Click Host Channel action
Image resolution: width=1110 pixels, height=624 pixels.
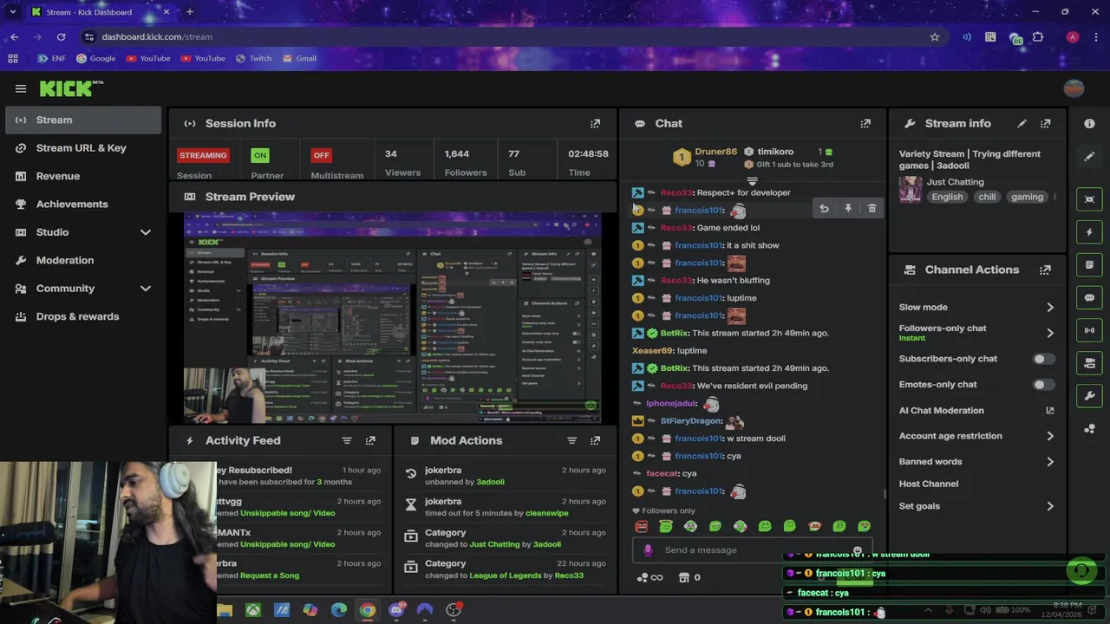pyautogui.click(x=929, y=484)
